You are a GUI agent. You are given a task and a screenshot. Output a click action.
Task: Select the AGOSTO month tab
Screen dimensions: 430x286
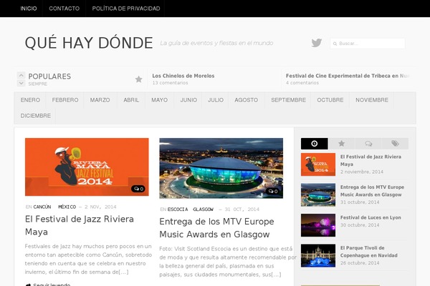click(x=247, y=100)
